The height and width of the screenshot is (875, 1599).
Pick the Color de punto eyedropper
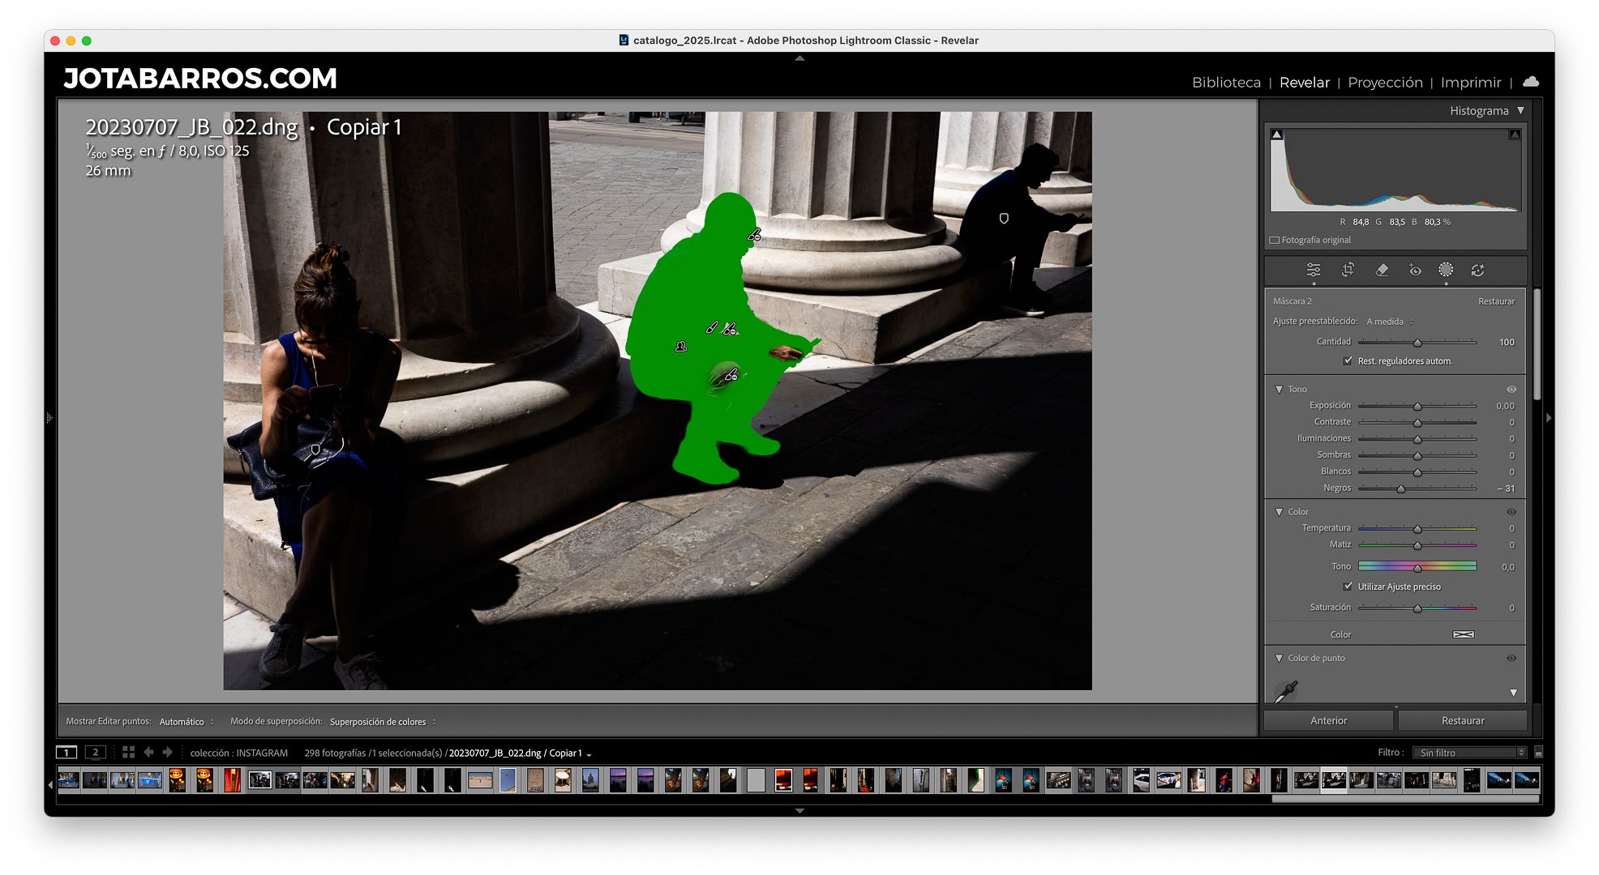tap(1286, 691)
